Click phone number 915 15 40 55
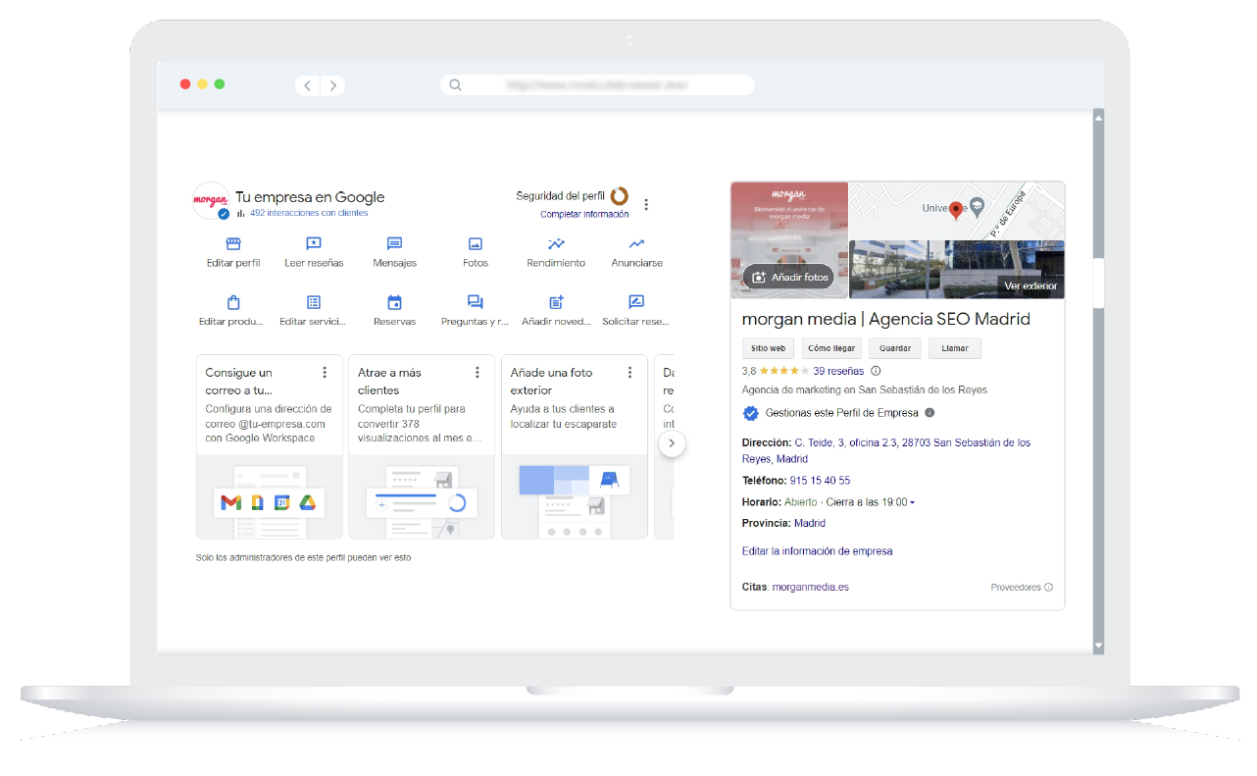Viewport: 1257px width, 776px height. coord(820,481)
